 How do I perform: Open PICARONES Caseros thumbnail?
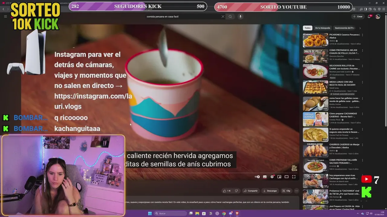click(316, 40)
